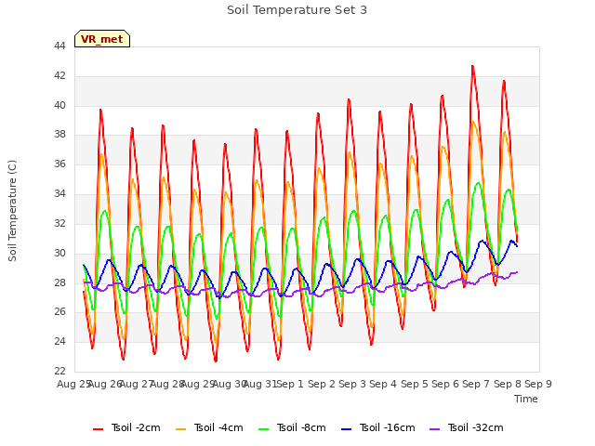Screen dimensions: 595x446
Task: Click the red curve's lowest trough near Aug 29
Action: pyautogui.click(x=216, y=361)
